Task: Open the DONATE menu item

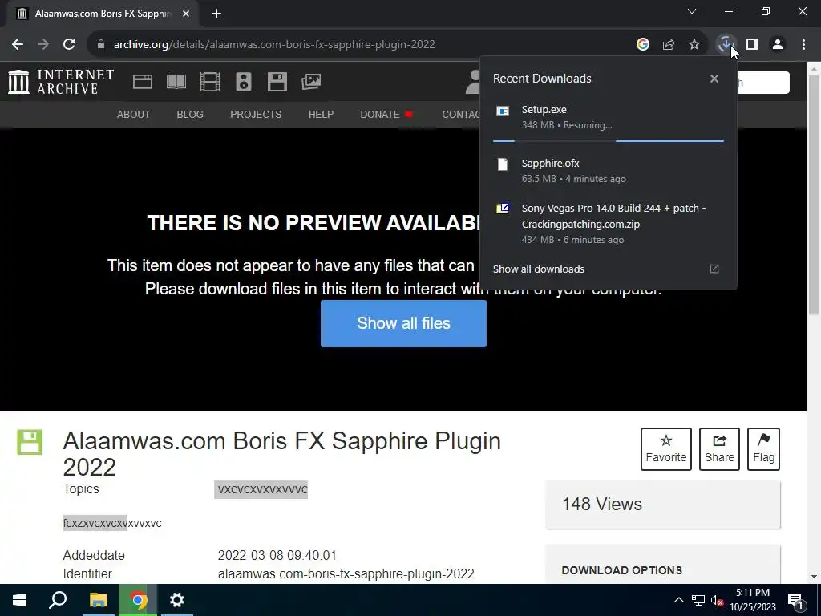Action: pos(386,114)
